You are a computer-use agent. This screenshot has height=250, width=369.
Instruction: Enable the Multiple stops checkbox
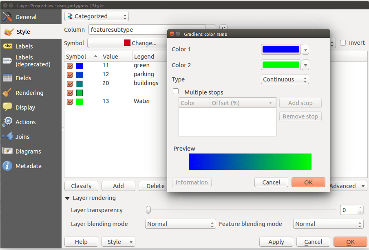(x=176, y=91)
